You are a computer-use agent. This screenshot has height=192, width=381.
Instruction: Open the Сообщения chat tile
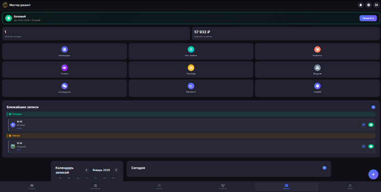(64, 88)
